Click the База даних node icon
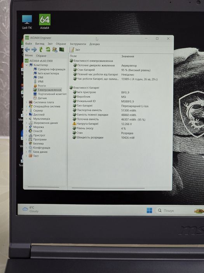 coord(31,152)
